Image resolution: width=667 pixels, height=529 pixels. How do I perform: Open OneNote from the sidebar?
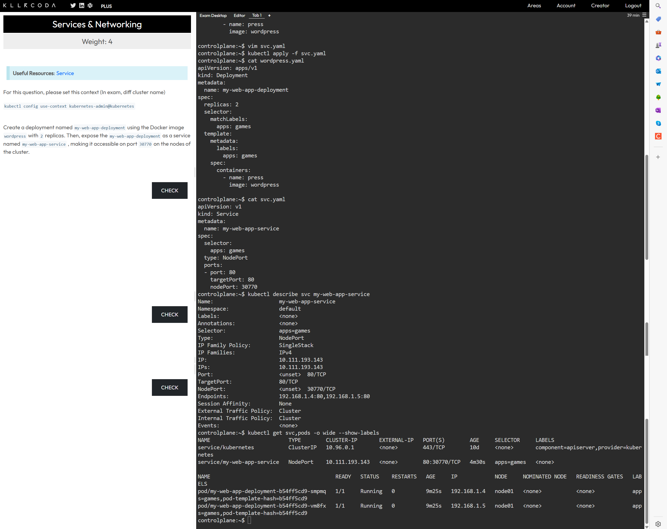tap(658, 110)
